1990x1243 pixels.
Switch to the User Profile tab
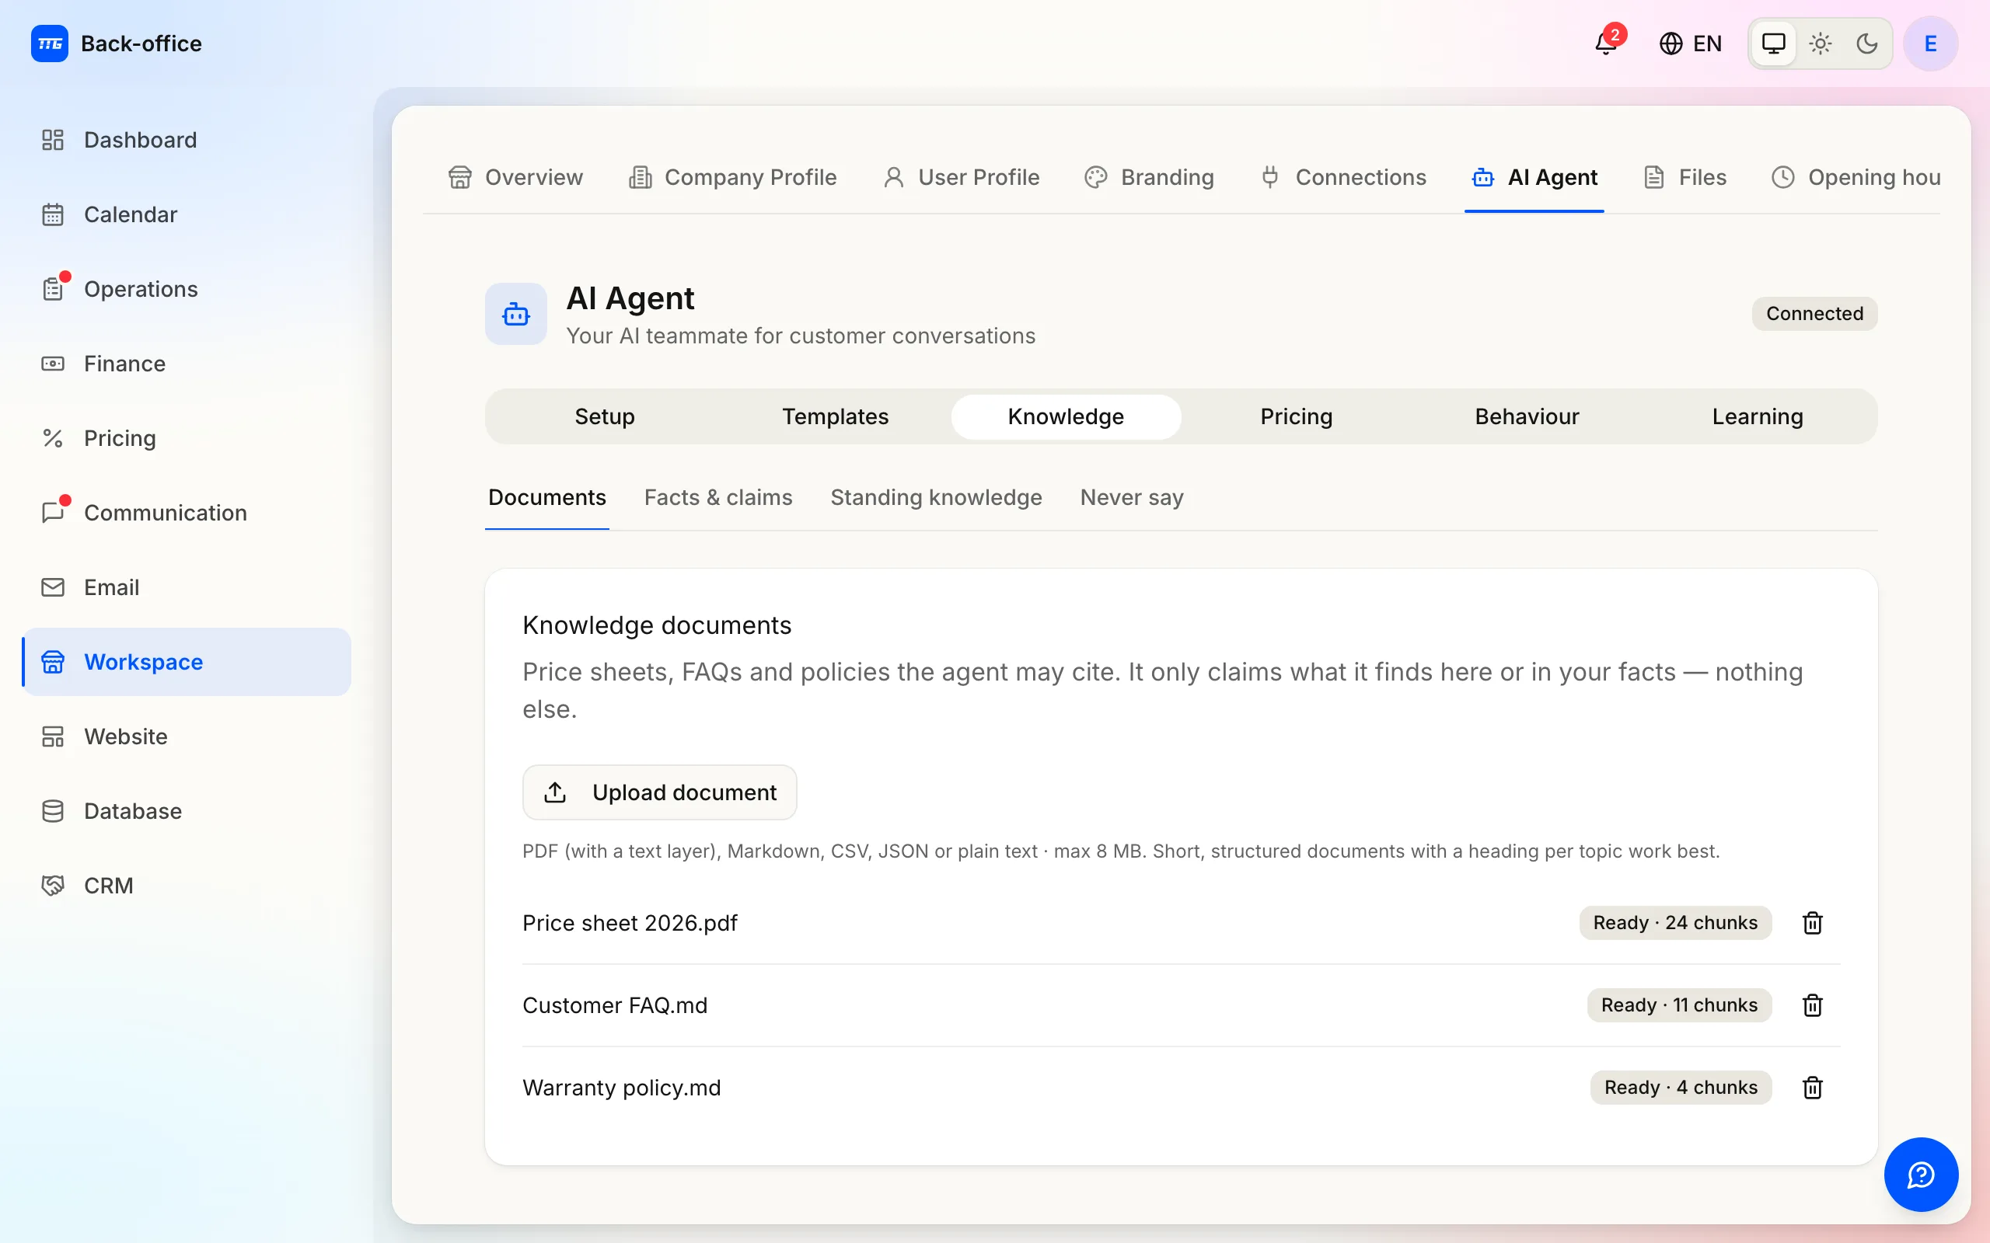(x=962, y=178)
